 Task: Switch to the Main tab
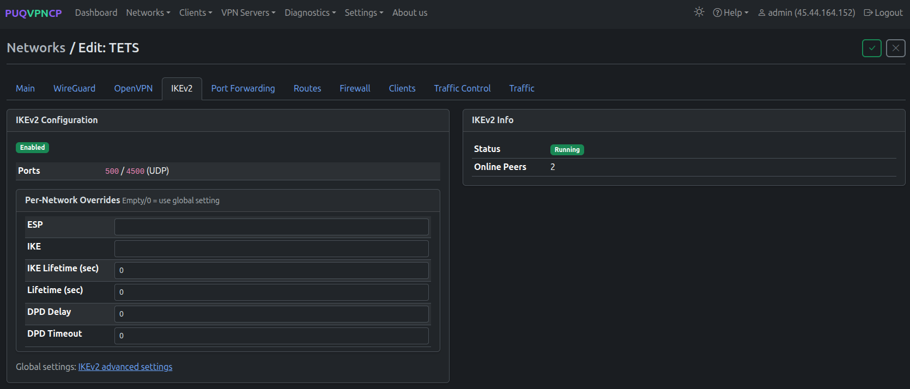point(25,88)
